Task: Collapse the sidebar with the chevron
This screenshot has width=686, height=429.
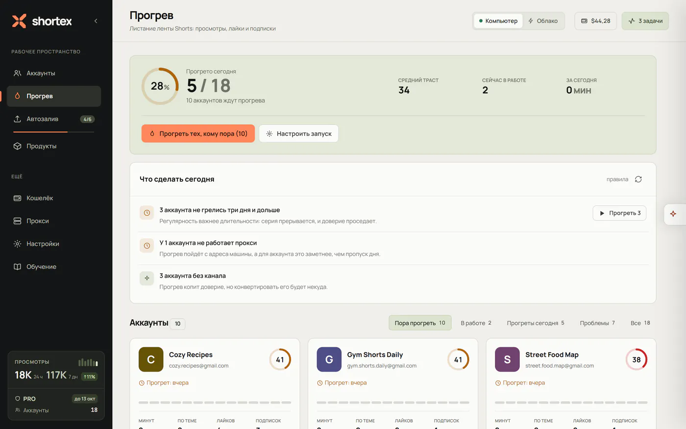Action: pyautogui.click(x=96, y=21)
